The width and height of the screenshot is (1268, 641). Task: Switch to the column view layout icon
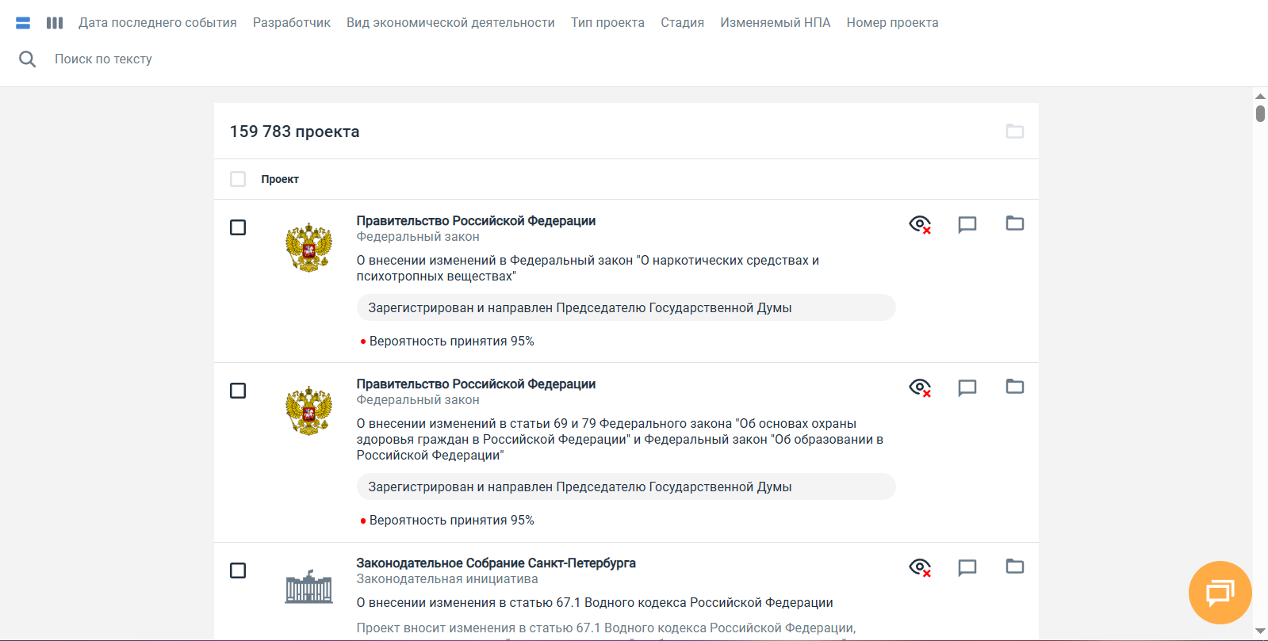pos(55,23)
